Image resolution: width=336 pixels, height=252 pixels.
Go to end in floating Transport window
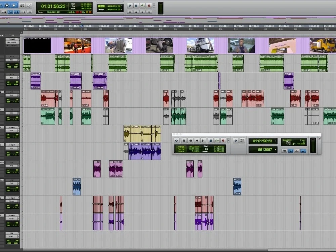click(203, 140)
